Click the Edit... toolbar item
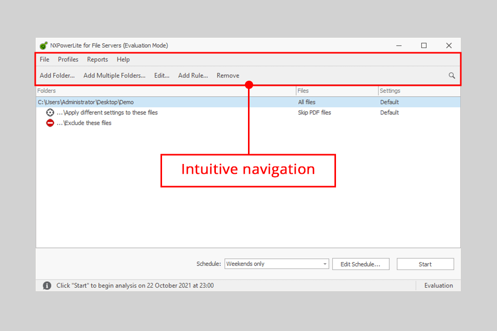The image size is (497, 331). pyautogui.click(x=162, y=76)
